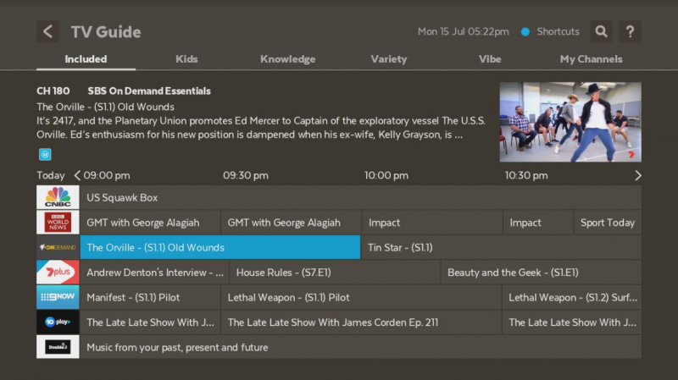
Task: Select the Sport Today program
Action: [608, 223]
